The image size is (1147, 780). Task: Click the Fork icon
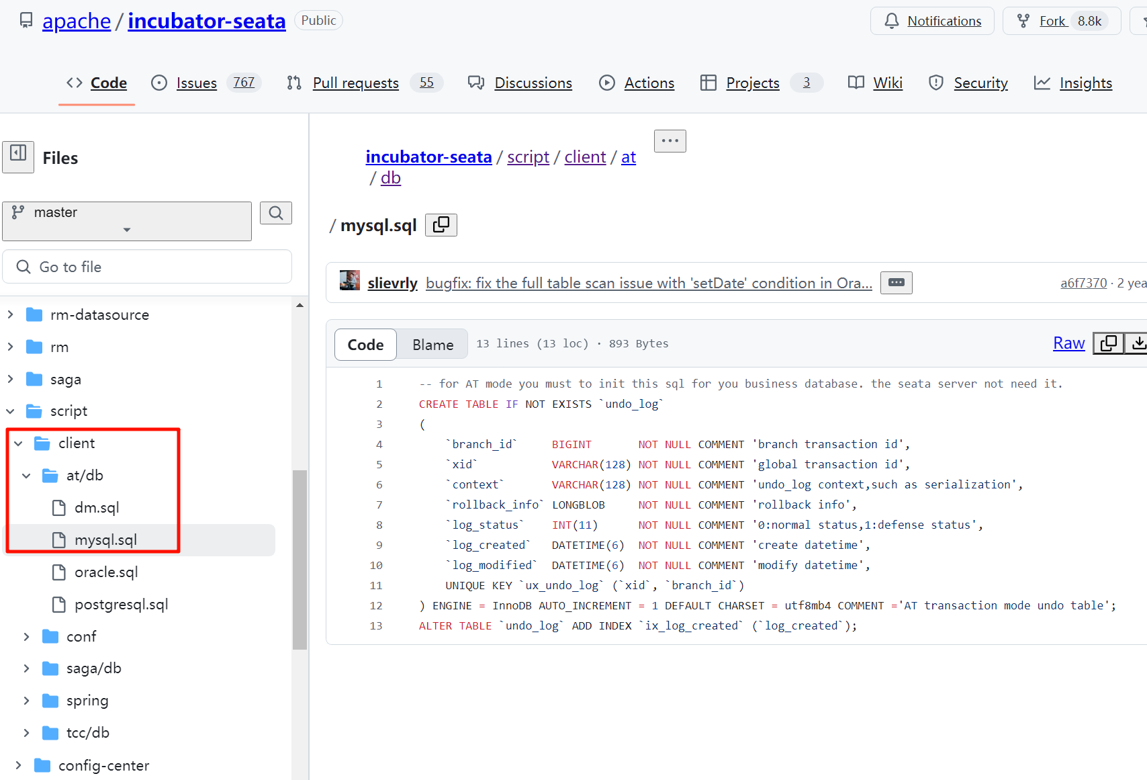tap(1023, 21)
